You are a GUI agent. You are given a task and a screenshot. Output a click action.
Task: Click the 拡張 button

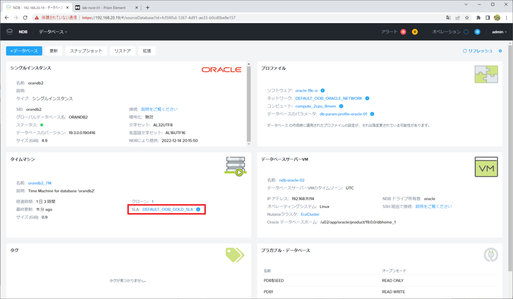(x=147, y=51)
